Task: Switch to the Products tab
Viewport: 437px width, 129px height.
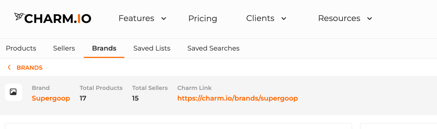Action: tap(21, 48)
